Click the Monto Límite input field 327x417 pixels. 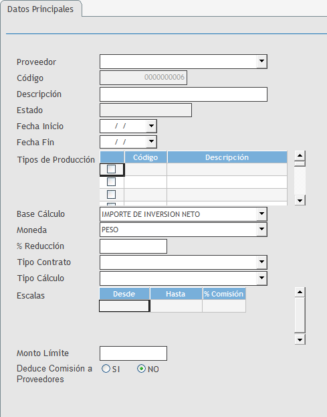[x=133, y=353]
